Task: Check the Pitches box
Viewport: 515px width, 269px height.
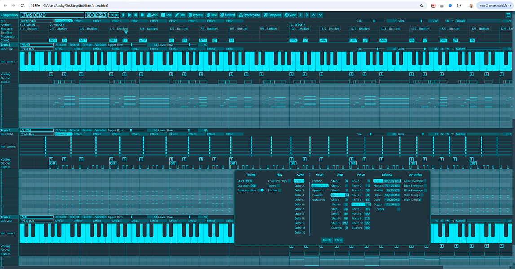Action: (x=280, y=190)
